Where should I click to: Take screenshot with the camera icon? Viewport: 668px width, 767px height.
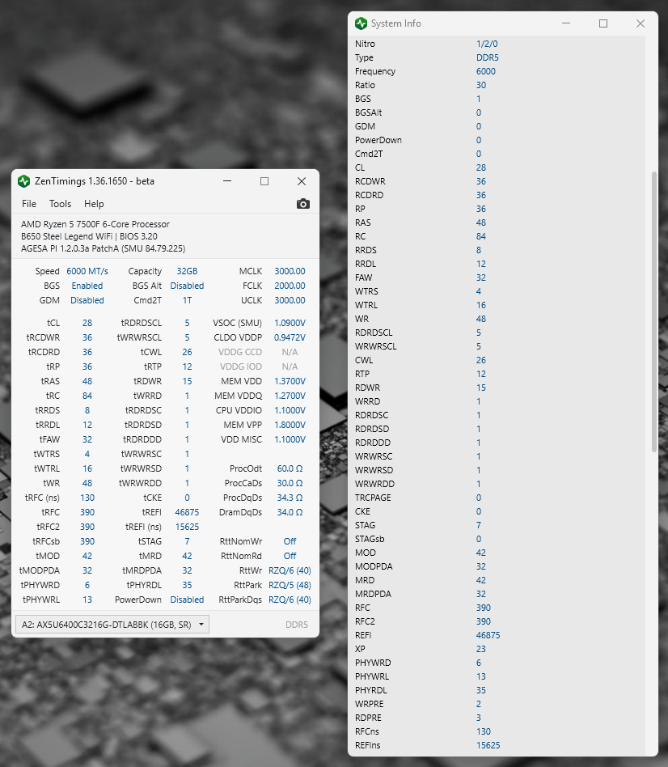(302, 204)
